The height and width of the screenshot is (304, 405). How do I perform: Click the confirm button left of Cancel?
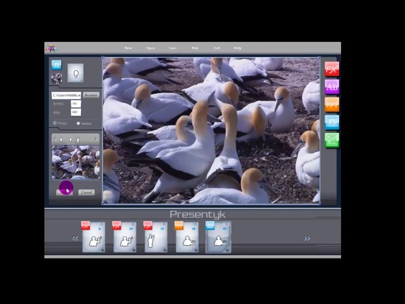[65, 193]
